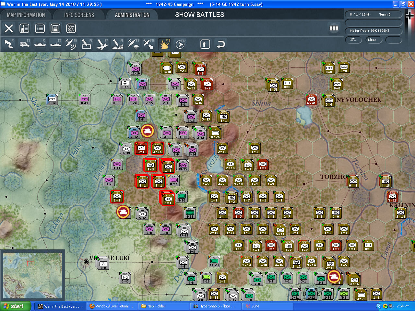Select the F6 bomb unit icon
This screenshot has height=311, width=415.
tap(87, 44)
